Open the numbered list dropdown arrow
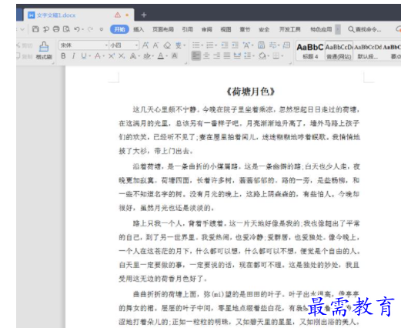This screenshot has width=401, height=331. tap(216, 45)
